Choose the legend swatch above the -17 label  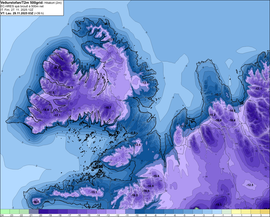pyautogui.click(x=72, y=212)
